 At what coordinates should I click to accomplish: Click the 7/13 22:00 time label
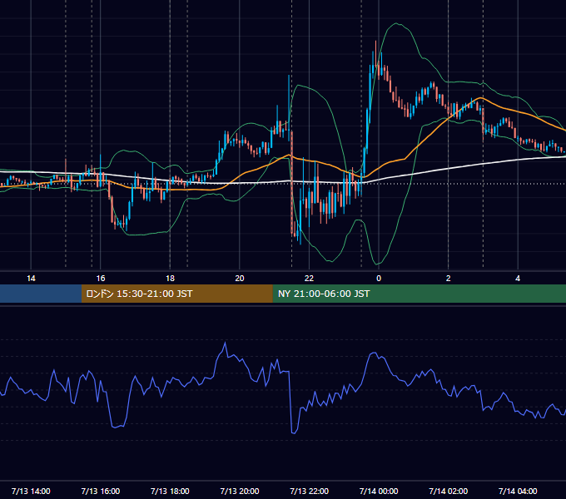(x=310, y=492)
